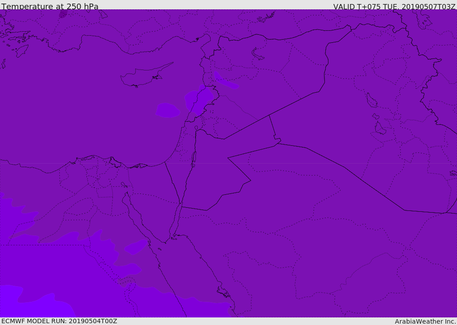Select the Dead Sea outline
457x325 pixels.
click(x=194, y=158)
